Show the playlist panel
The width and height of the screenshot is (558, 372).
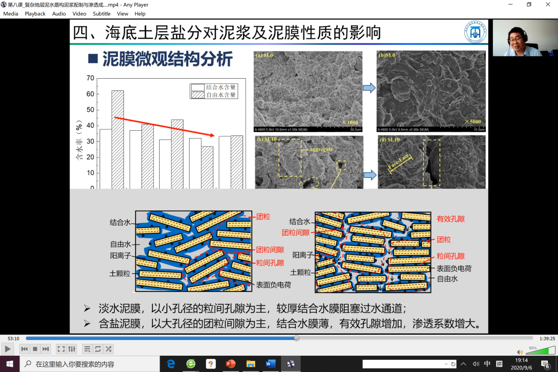click(x=87, y=349)
